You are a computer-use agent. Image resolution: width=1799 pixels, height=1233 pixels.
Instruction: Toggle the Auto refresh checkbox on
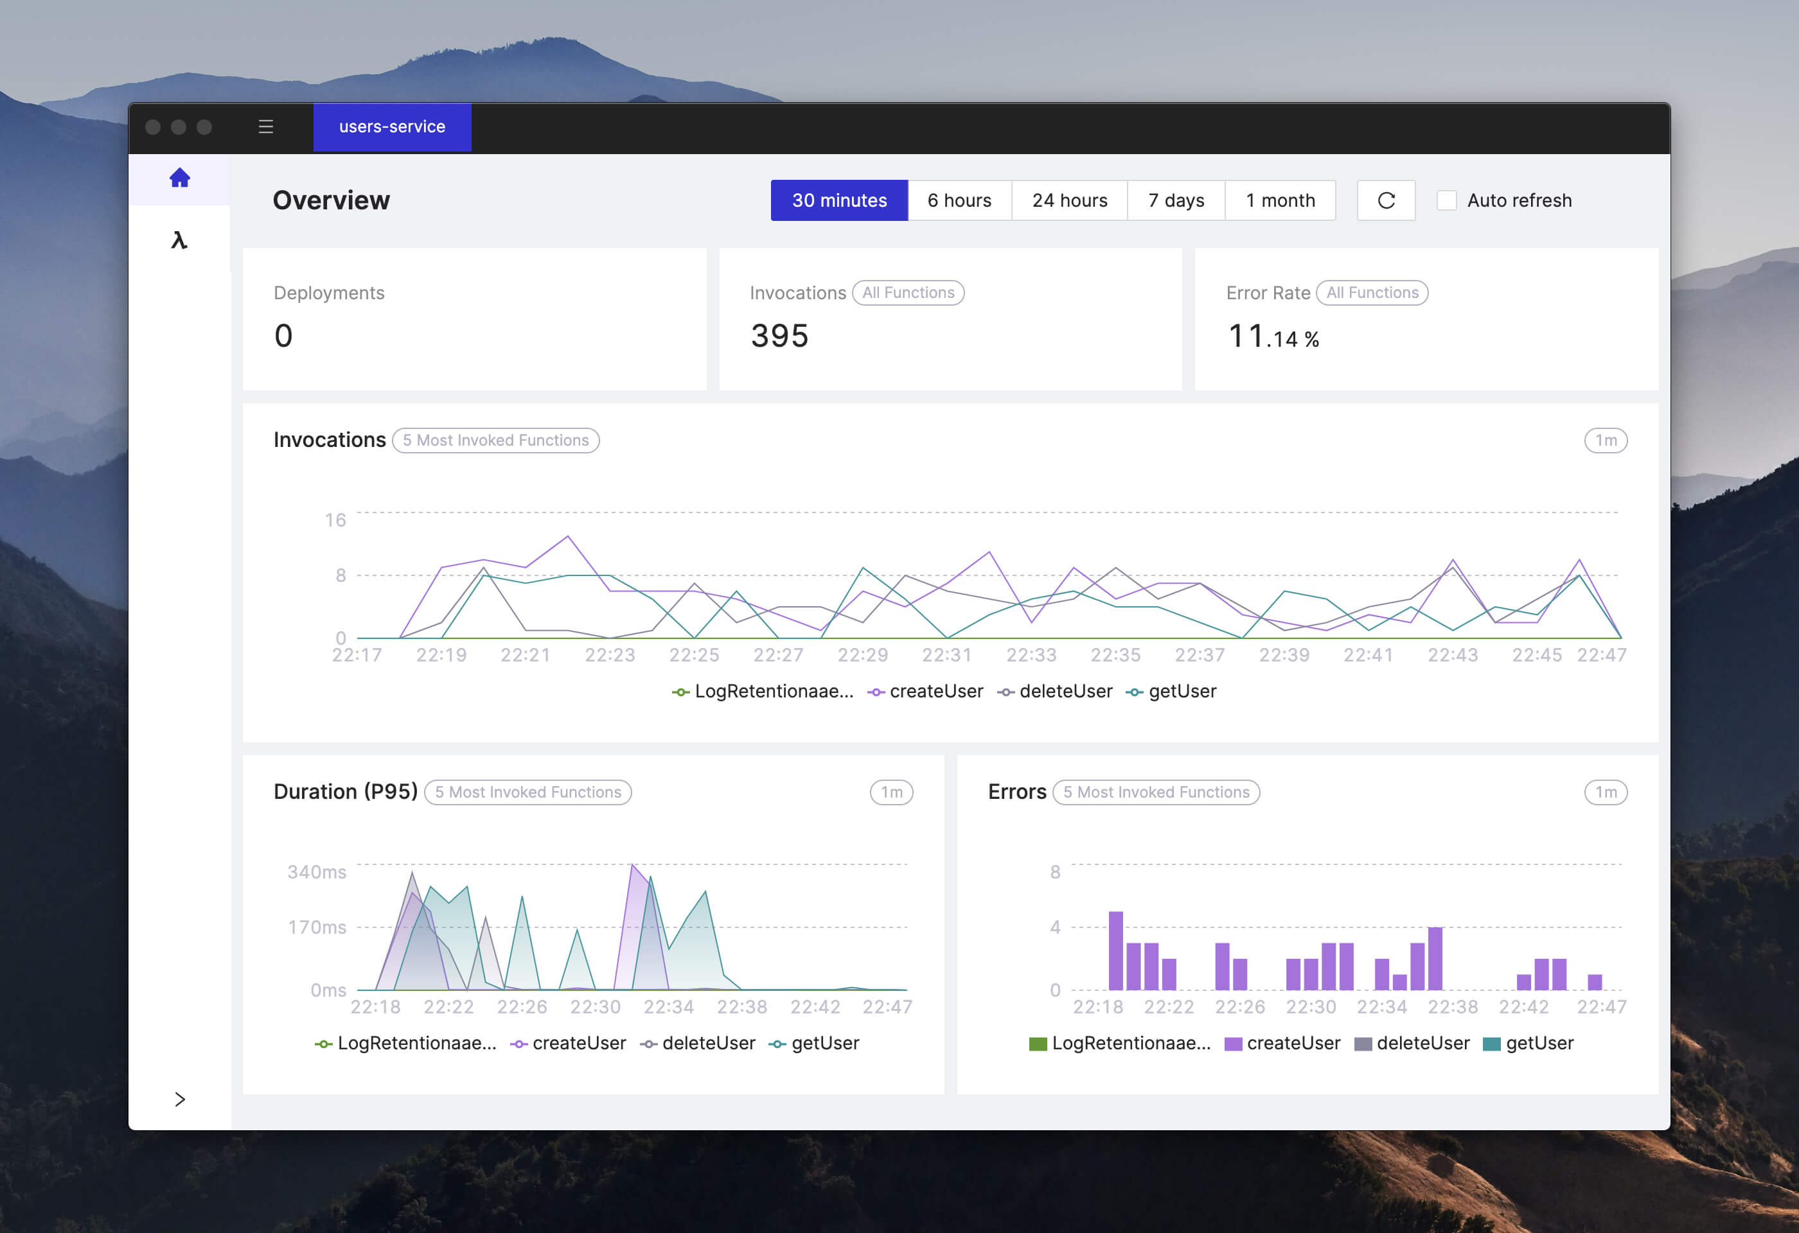[1445, 200]
